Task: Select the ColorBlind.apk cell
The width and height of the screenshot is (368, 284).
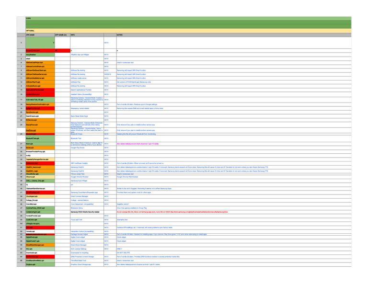Action: point(40,204)
